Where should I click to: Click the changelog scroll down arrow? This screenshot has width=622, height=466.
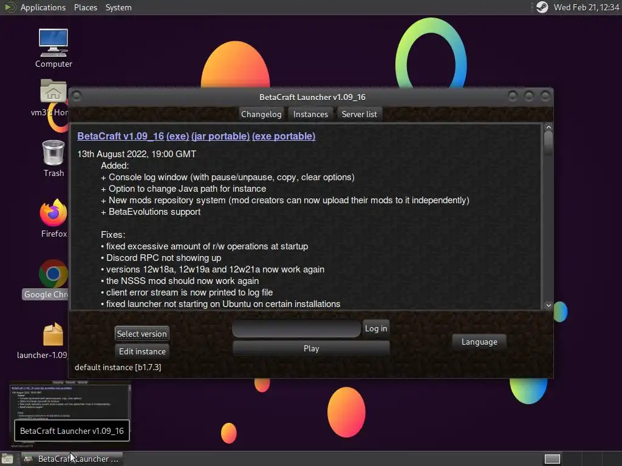(x=549, y=305)
